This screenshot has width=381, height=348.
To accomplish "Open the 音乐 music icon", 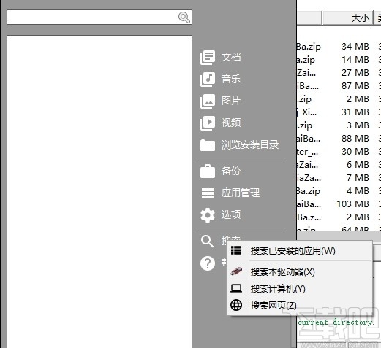I will click(x=208, y=80).
